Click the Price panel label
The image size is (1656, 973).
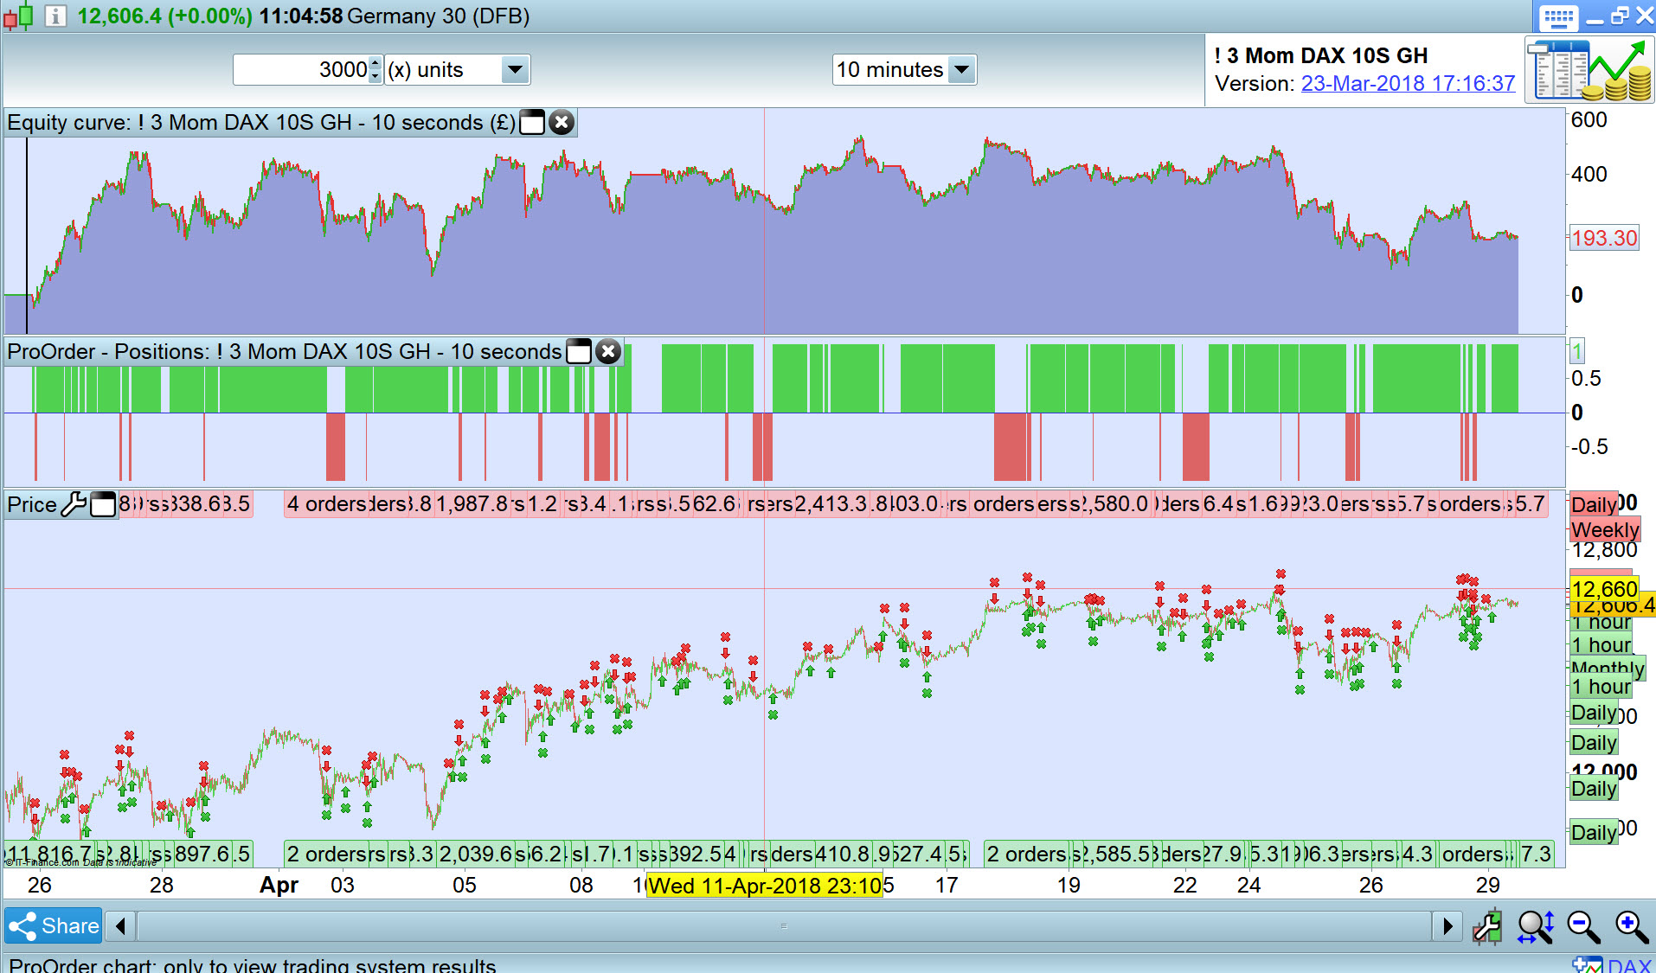pos(32,504)
